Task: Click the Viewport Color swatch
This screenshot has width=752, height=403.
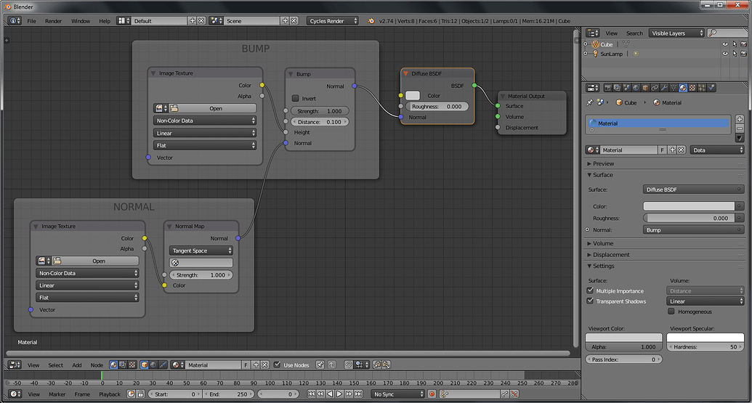Action: [x=623, y=338]
